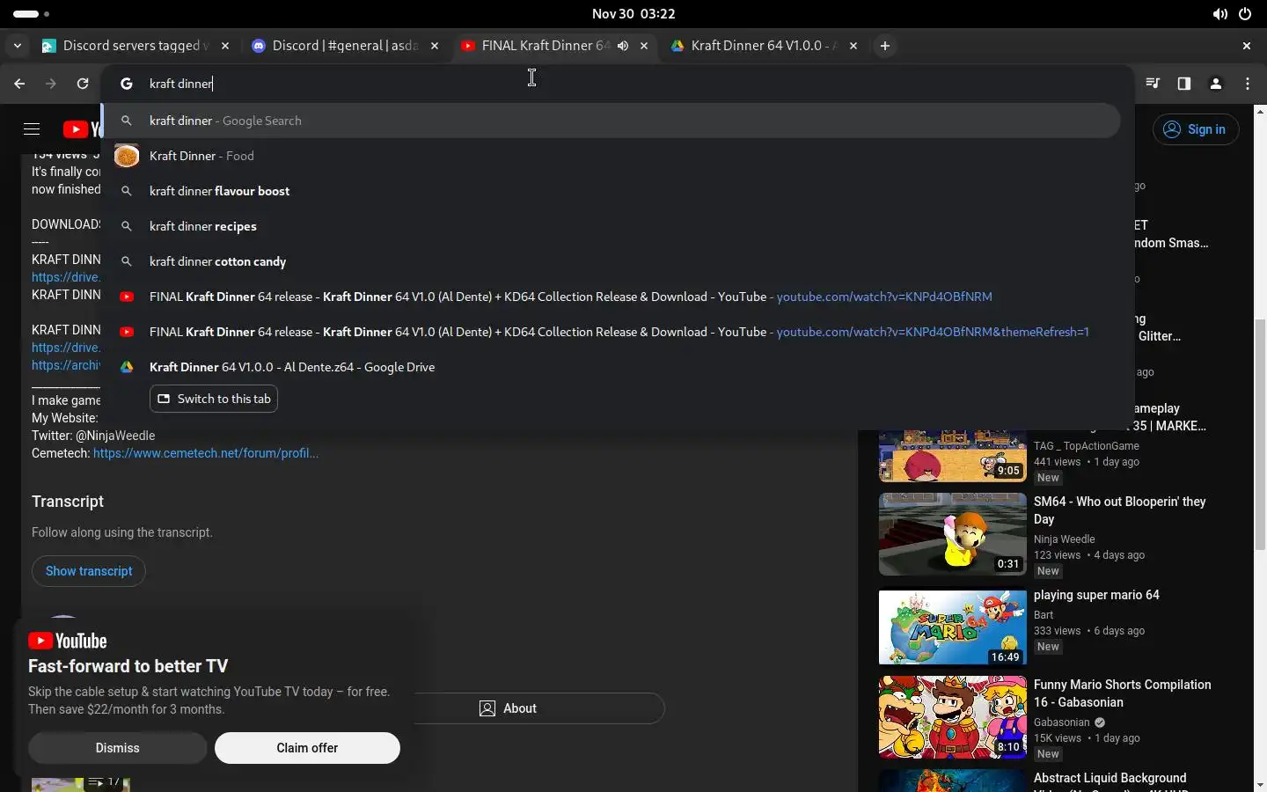
Task: Open the YouTube hamburger guide menu
Action: point(32,129)
